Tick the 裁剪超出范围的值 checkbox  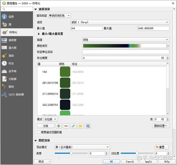(38, 132)
